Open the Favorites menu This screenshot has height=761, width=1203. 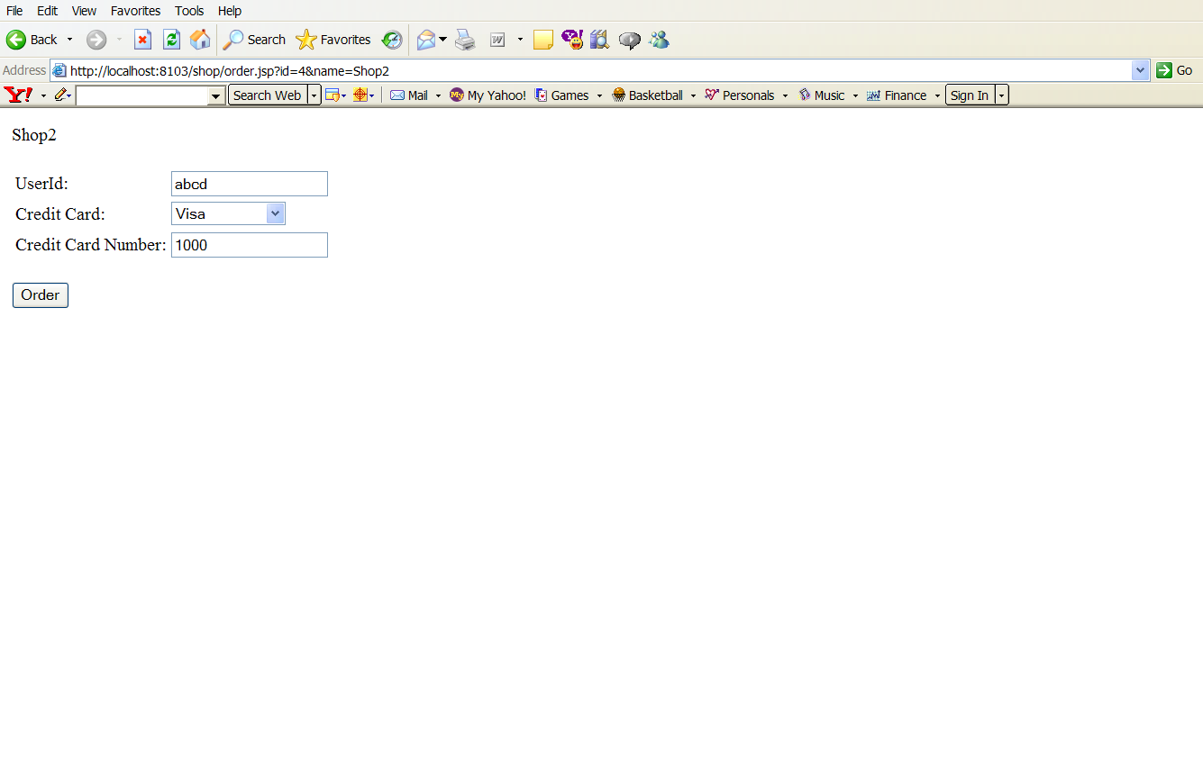click(x=135, y=11)
